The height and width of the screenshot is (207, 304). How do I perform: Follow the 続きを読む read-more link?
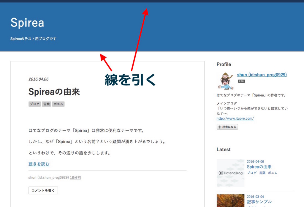point(39,164)
